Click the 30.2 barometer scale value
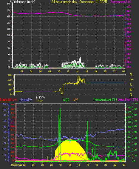Image resolution: width=139 pixels, height=169 pixels. tap(129, 7)
